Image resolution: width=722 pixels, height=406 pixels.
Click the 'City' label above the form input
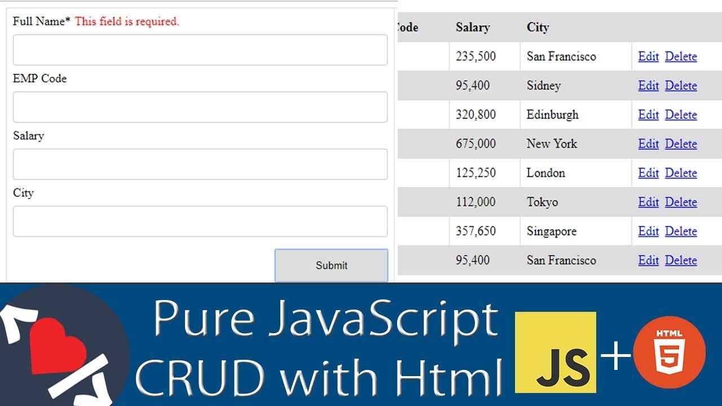click(23, 193)
